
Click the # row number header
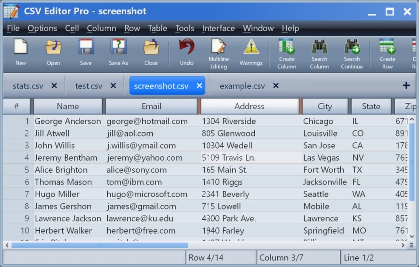click(x=16, y=106)
